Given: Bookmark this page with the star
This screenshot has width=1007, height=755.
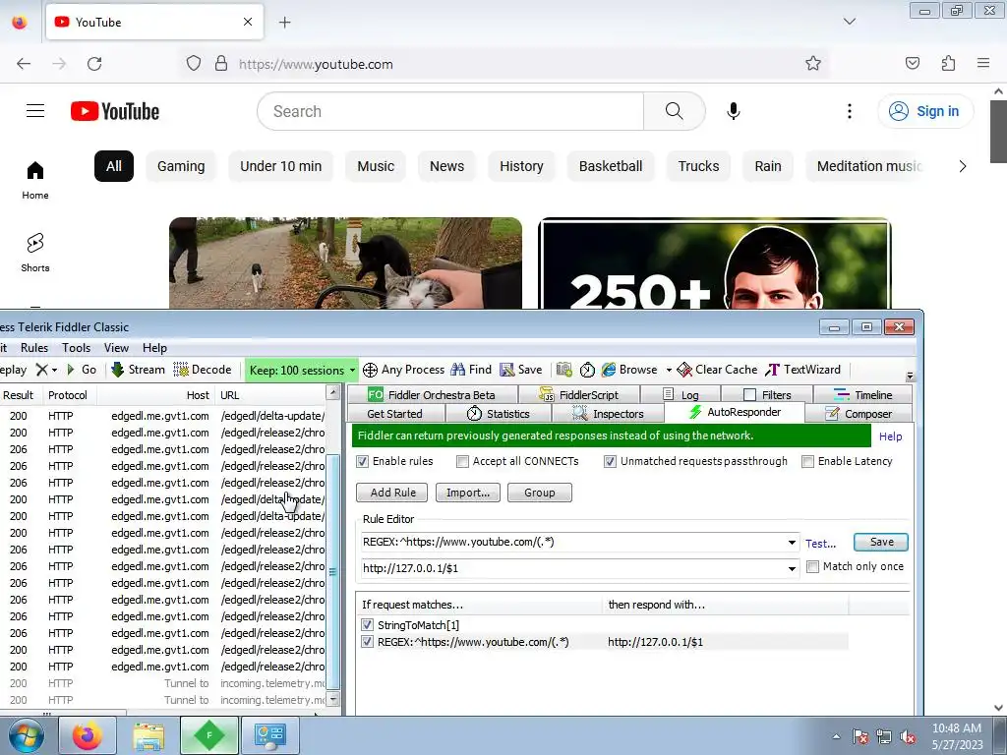Looking at the screenshot, I should tap(813, 64).
